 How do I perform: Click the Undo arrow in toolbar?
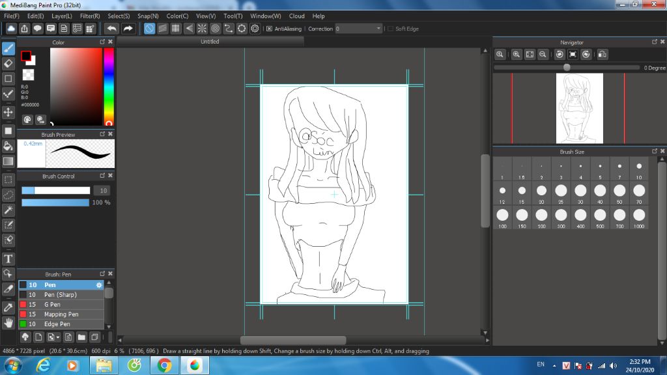tap(112, 29)
